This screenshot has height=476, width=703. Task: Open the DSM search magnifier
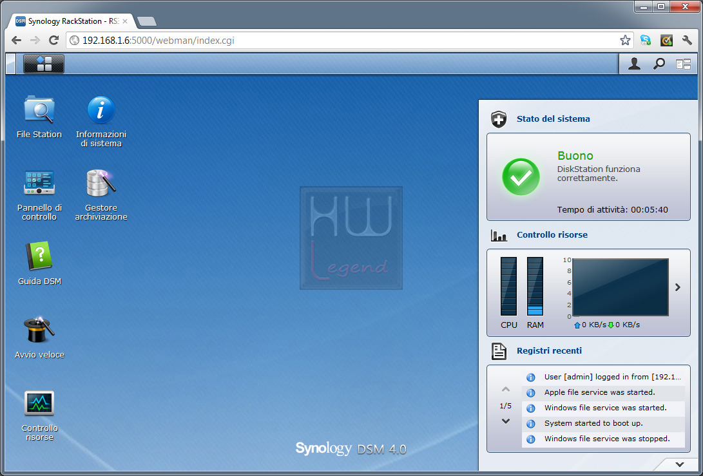tap(659, 64)
